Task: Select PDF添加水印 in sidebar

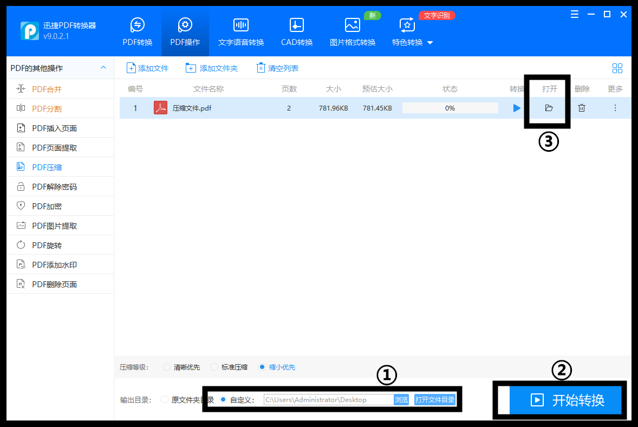Action: point(60,265)
